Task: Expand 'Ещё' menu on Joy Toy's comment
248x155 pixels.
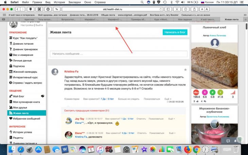Action: (x=172, y=119)
